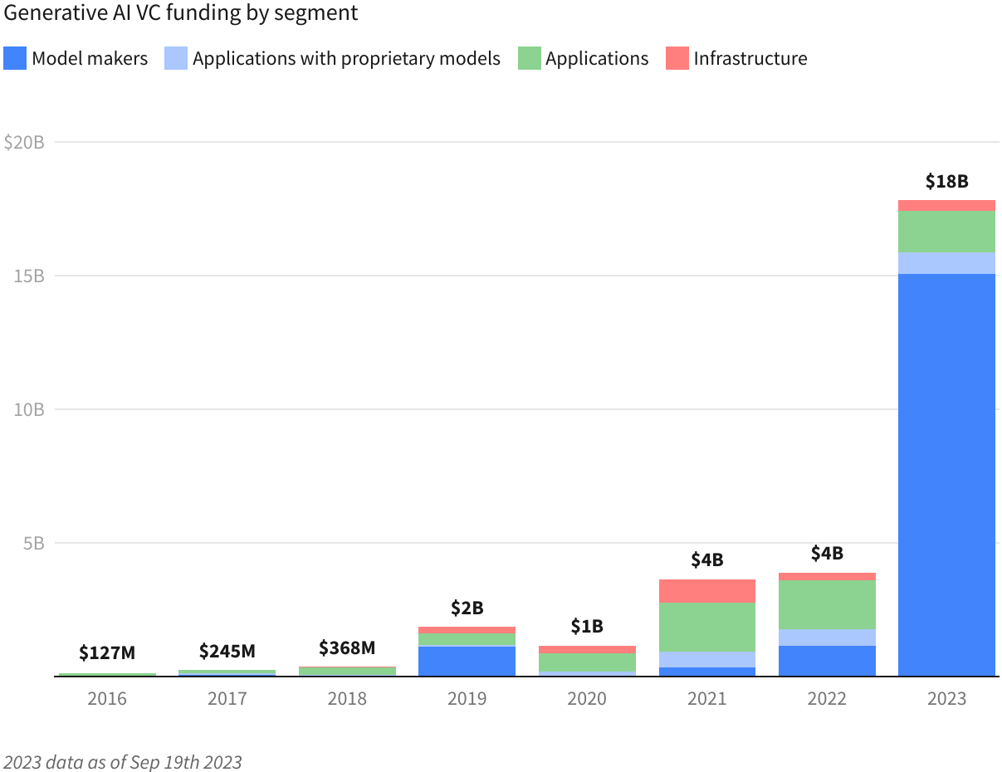1002x772 pixels.
Task: Click the $127M label above 2016
Action: [107, 652]
